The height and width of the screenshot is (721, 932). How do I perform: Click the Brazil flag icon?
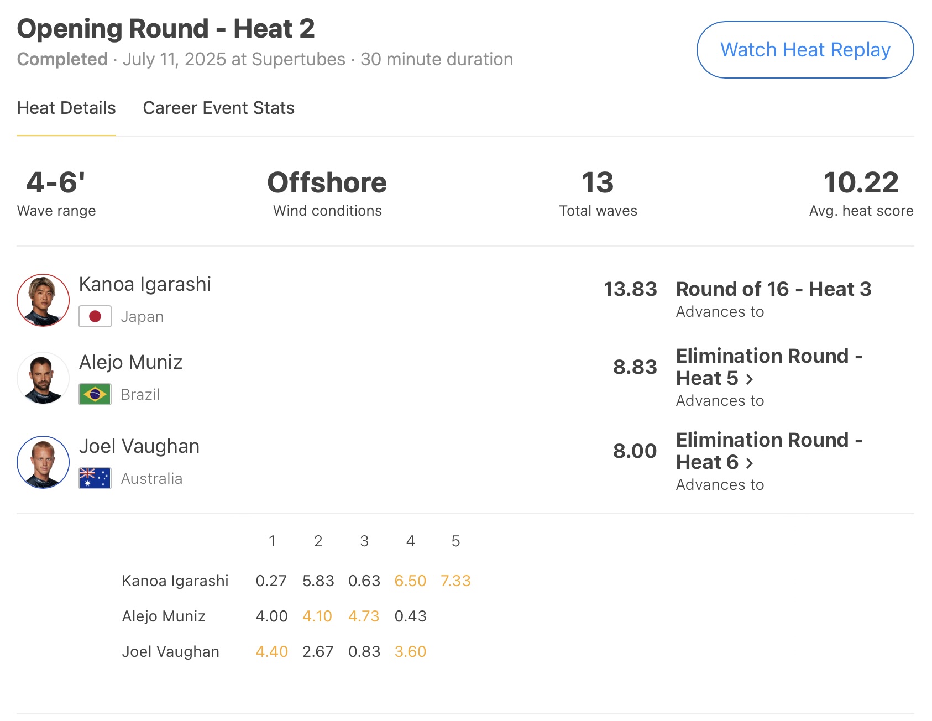[95, 394]
